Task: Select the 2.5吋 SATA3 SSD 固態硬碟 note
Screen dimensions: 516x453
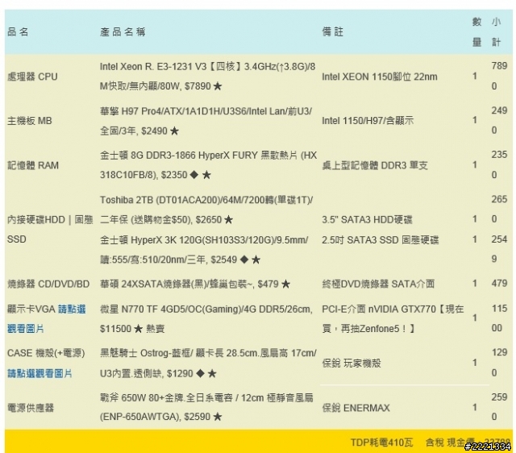Action: 380,240
